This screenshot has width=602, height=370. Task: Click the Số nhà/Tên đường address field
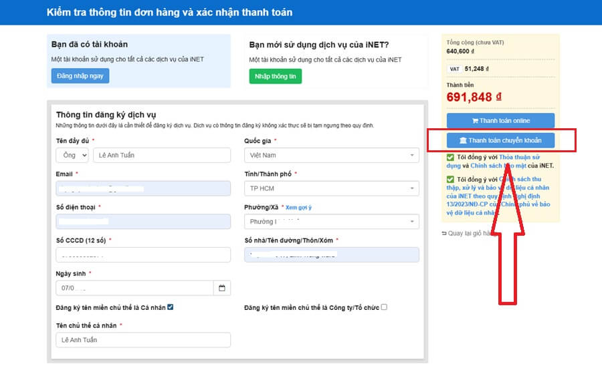tap(332, 254)
